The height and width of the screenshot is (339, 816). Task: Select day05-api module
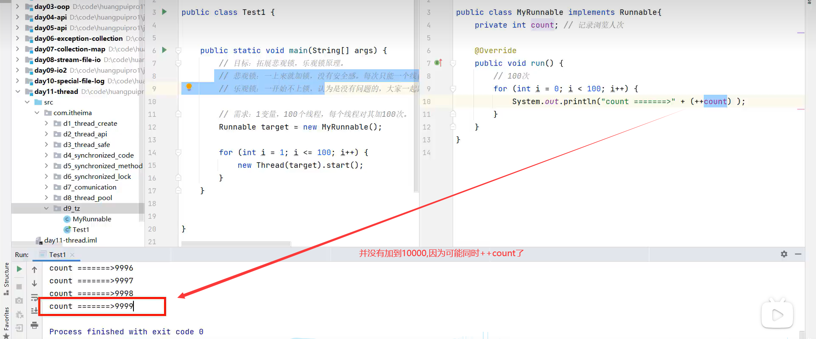coord(51,28)
